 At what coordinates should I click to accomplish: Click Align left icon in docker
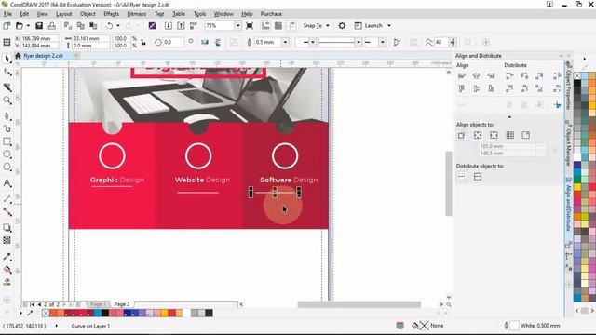pyautogui.click(x=462, y=76)
